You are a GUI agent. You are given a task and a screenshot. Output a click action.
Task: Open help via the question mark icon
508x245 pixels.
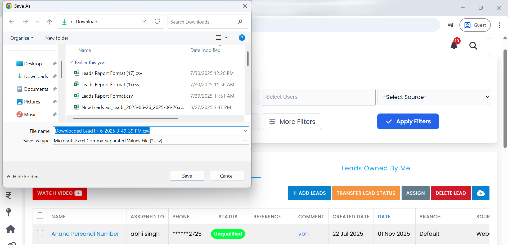pyautogui.click(x=241, y=38)
